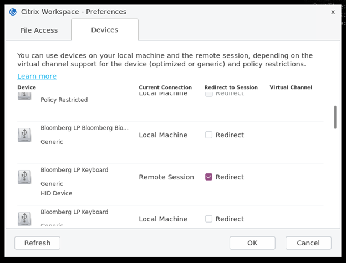This screenshot has width=346, height=263.
Task: Click the Current Connection column header
Action: (165, 87)
